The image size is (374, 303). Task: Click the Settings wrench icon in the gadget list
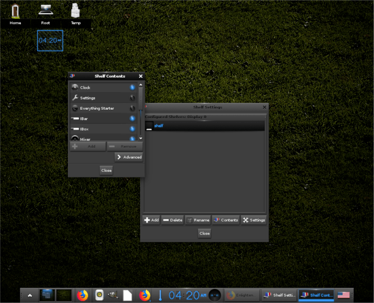(76, 98)
